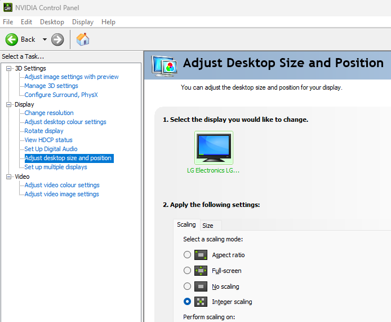Image resolution: width=391 pixels, height=322 pixels.
Task: Click the Integer scaling mode icon
Action: click(x=201, y=302)
